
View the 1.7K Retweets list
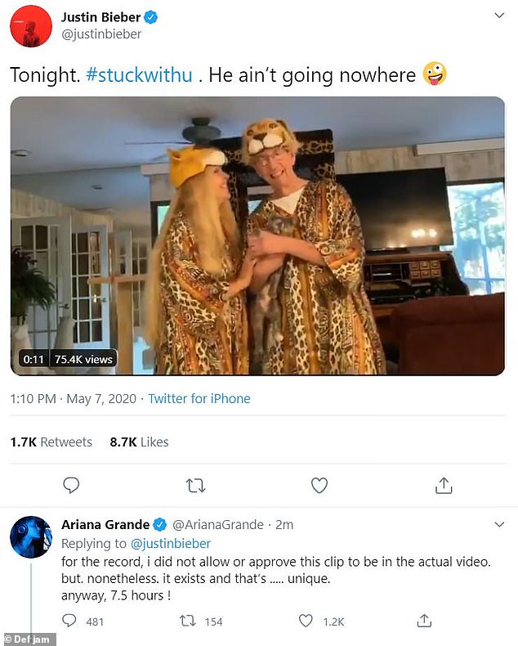click(51, 442)
